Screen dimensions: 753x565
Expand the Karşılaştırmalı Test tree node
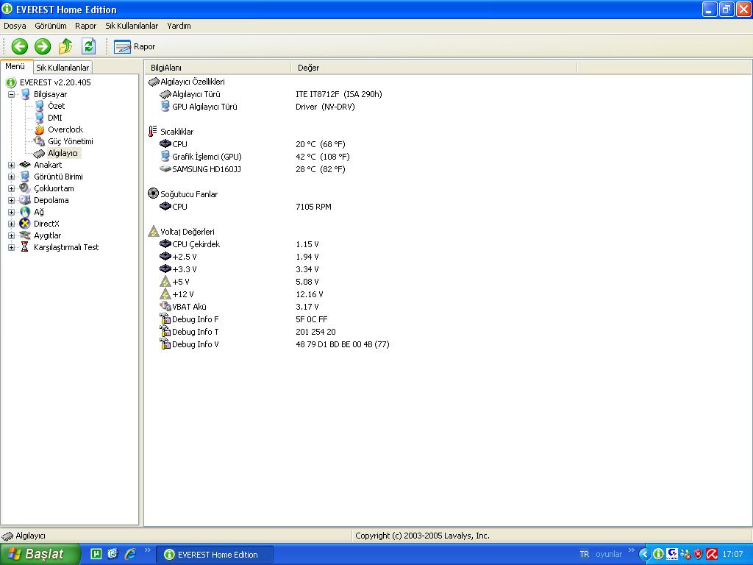click(x=11, y=247)
